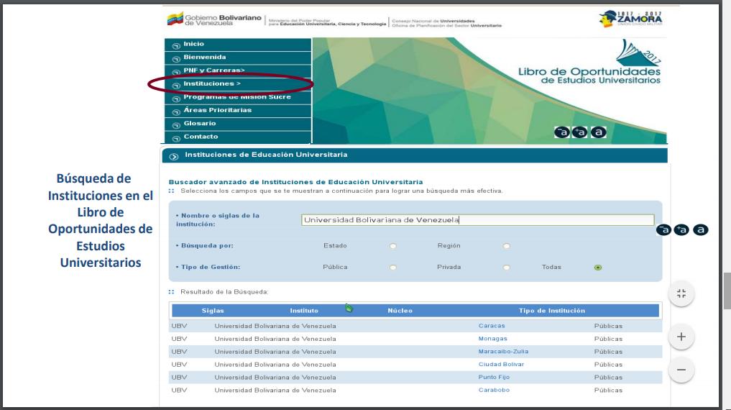Click Públicas in the Monagas row

pos(608,339)
